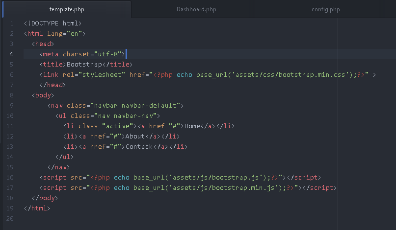Click the utf-8 charset value
This screenshot has width=396, height=230.
(108, 54)
